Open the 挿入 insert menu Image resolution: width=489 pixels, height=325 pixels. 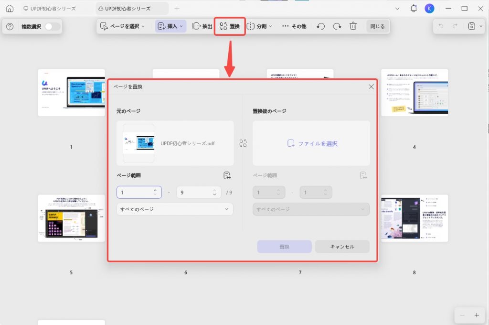pyautogui.click(x=170, y=26)
